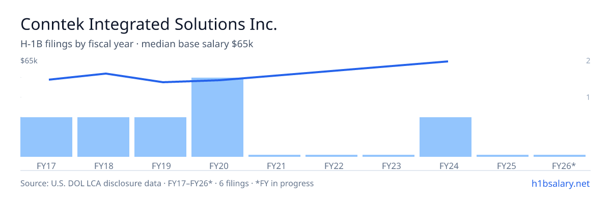Select the small FY21 bar

[x=274, y=156]
